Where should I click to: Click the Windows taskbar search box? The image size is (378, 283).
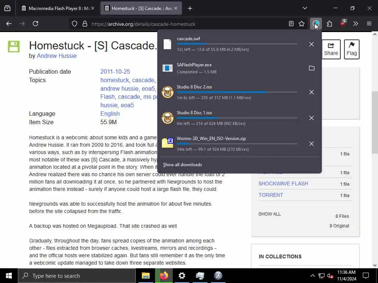(x=77, y=276)
